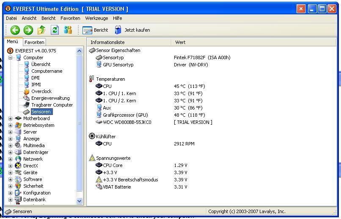341x219 pixels.
Task: Click the Energieverwaltung icon in tree
Action: pos(27,98)
